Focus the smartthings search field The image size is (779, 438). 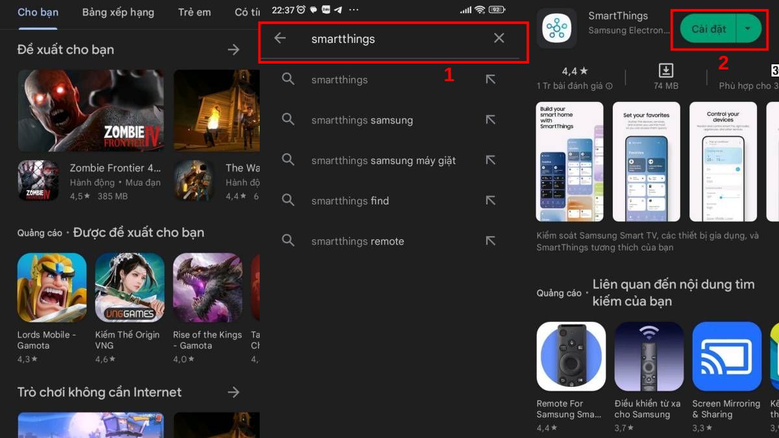coord(389,39)
